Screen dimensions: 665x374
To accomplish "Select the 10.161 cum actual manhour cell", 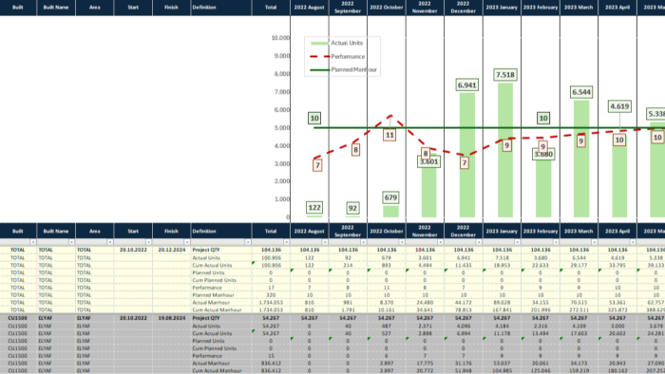I will (x=387, y=310).
